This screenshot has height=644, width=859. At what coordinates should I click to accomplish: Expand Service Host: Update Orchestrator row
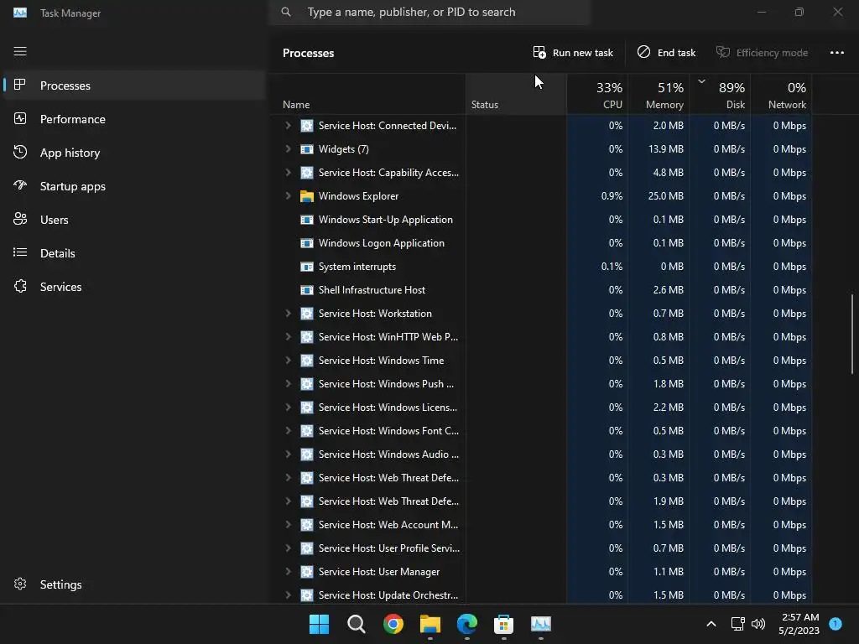289,595
